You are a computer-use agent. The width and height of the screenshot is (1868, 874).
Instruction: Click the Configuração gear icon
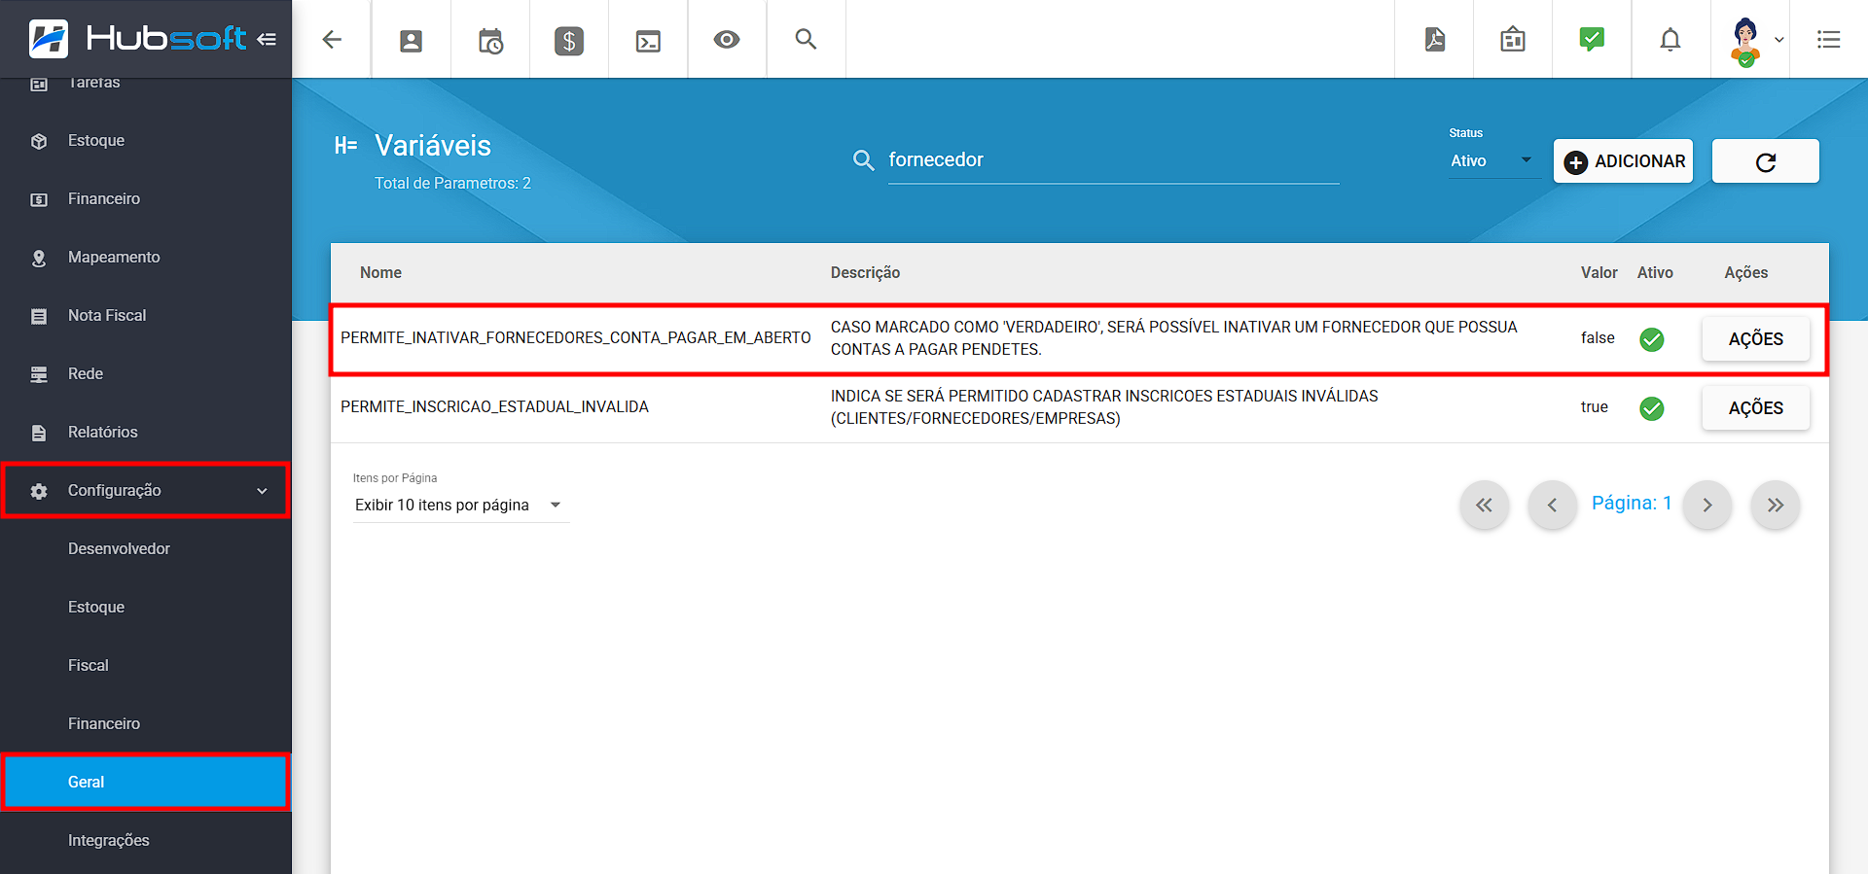[x=39, y=491]
